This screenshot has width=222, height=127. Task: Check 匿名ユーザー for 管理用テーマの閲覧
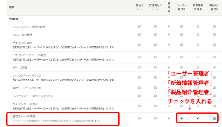[139, 118]
